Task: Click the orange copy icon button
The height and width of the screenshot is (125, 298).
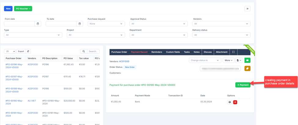Action: [x=247, y=69]
